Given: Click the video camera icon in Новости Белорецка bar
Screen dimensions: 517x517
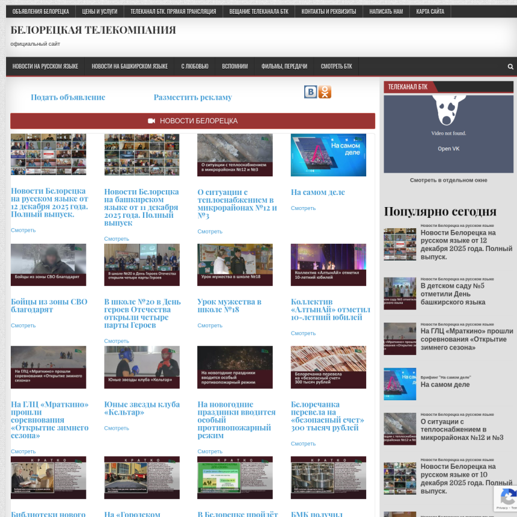Looking at the screenshot, I should click(151, 121).
